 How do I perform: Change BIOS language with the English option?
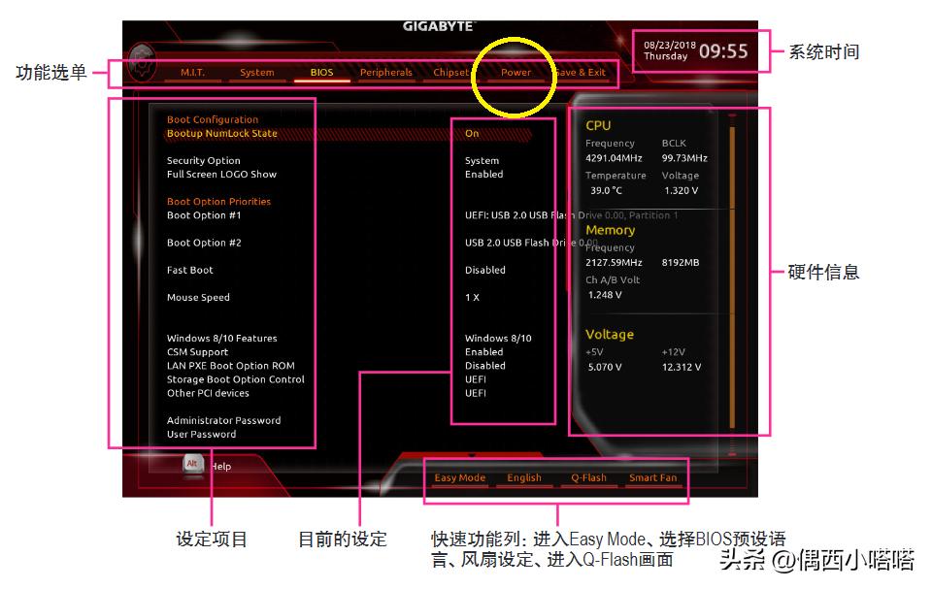[x=523, y=478]
